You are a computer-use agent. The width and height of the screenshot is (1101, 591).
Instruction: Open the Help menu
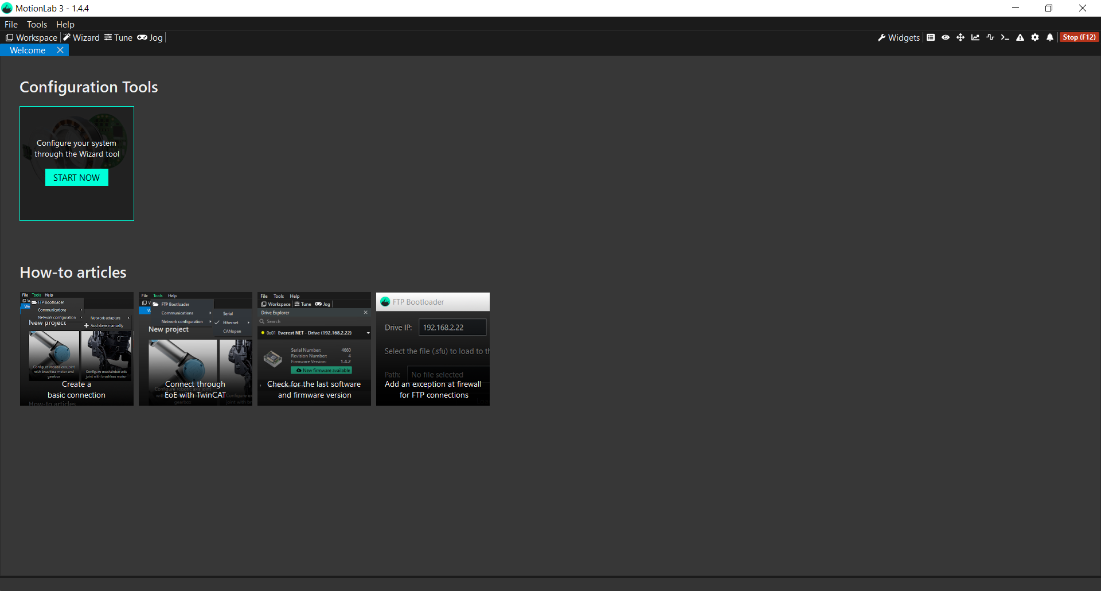click(65, 24)
